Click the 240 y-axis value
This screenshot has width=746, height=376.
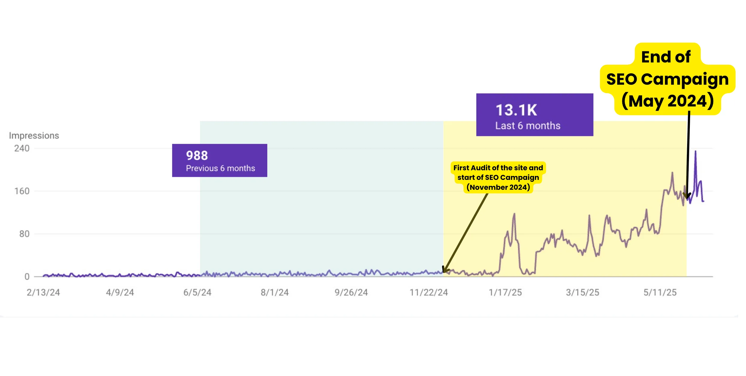point(22,148)
